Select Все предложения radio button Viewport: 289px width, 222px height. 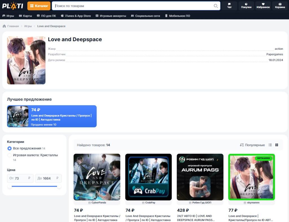9,148
